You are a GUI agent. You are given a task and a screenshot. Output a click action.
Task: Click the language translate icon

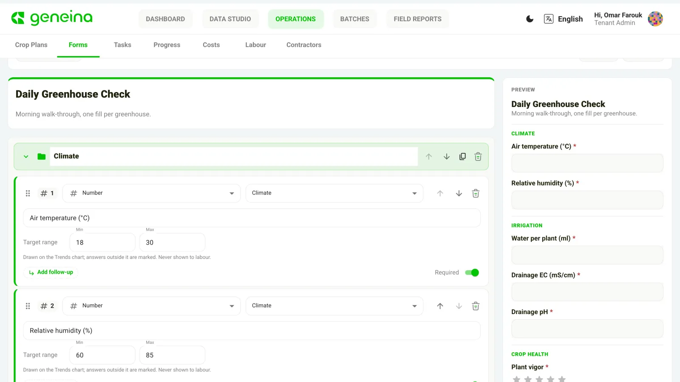[549, 19]
